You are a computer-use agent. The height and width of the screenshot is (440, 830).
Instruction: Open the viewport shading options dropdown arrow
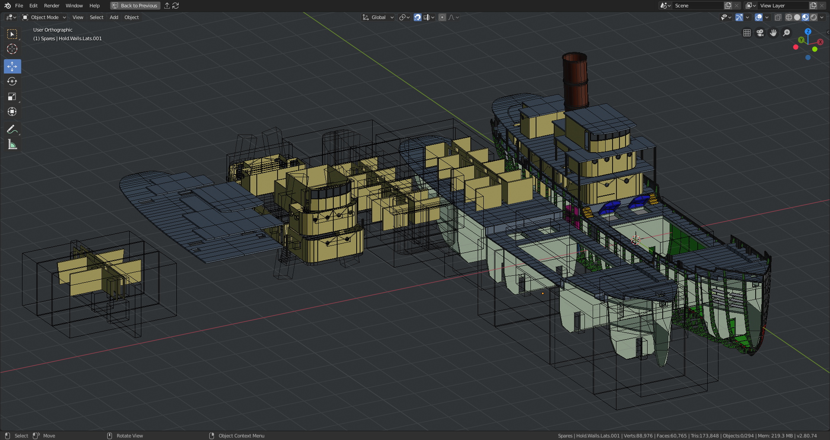[x=822, y=17]
